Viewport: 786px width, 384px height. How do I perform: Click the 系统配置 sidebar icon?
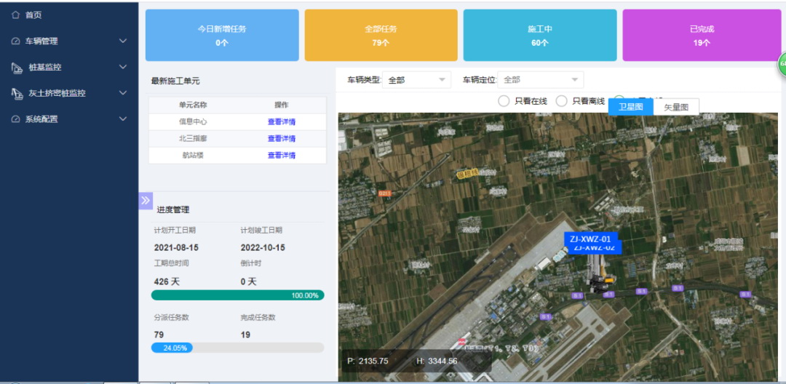[15, 119]
